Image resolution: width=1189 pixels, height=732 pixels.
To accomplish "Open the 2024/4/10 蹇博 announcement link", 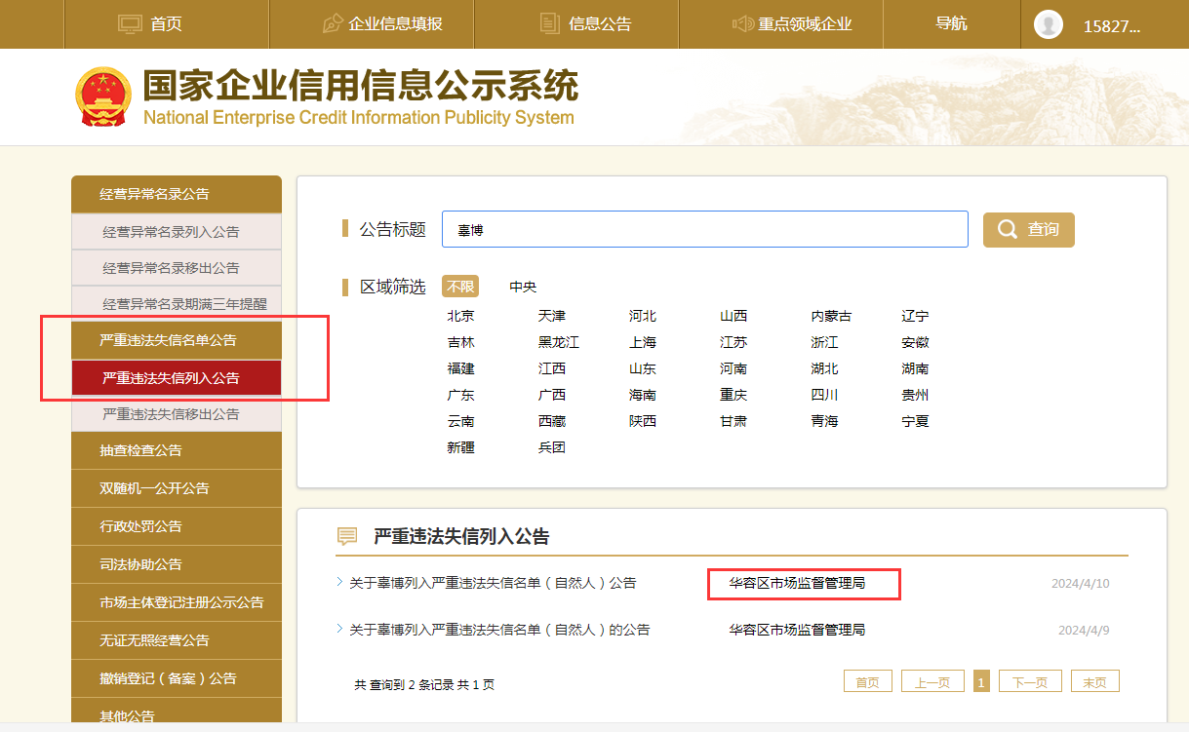I will point(493,583).
